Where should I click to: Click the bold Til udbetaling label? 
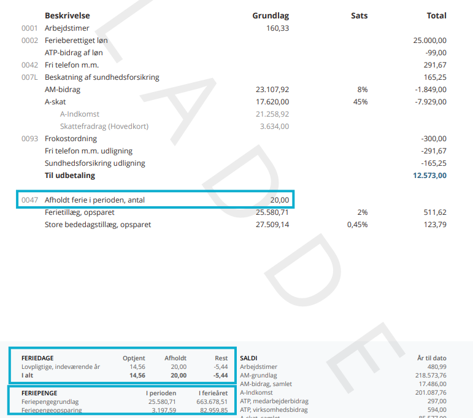[x=70, y=176]
